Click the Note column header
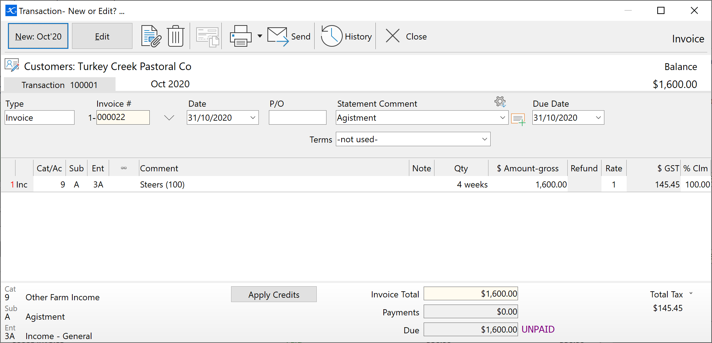Viewport: 712px width, 343px height. click(x=422, y=168)
